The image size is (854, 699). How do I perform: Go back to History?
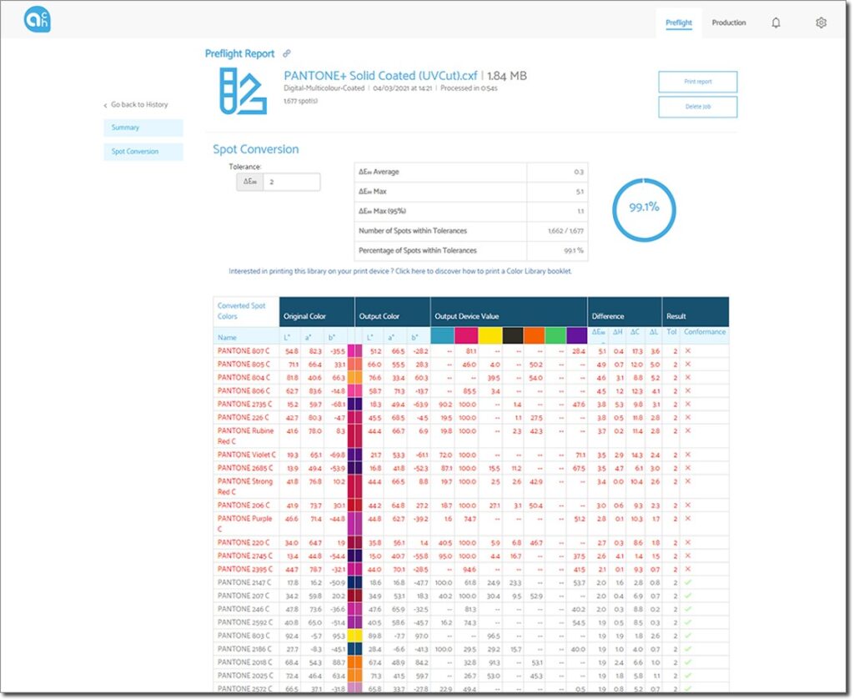pyautogui.click(x=136, y=104)
